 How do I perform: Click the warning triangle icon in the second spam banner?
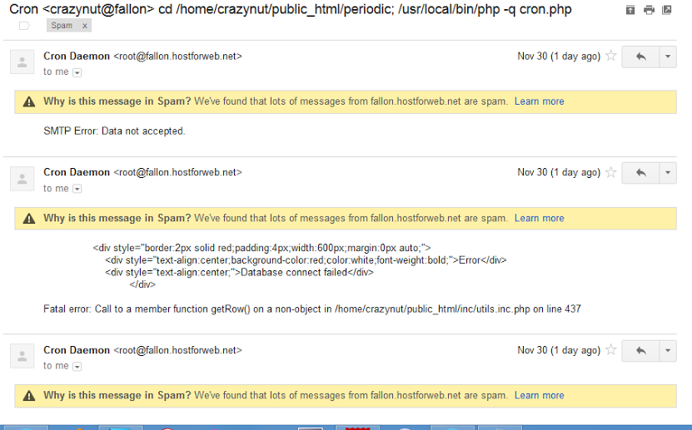[x=29, y=219]
